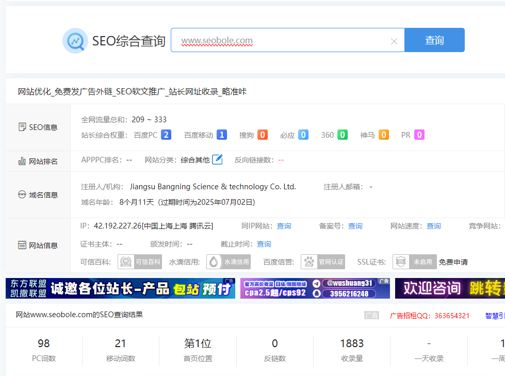Open the 同IP网站 查询 link
The width and height of the screenshot is (505, 376).
click(x=284, y=226)
